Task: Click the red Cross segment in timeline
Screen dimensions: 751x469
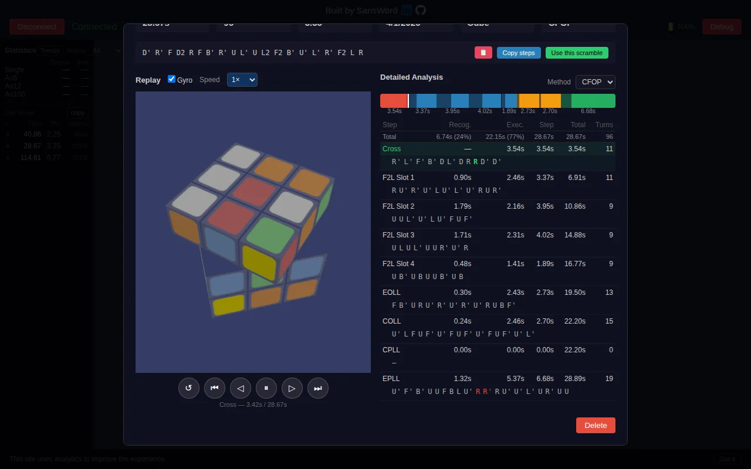Action: 394,101
